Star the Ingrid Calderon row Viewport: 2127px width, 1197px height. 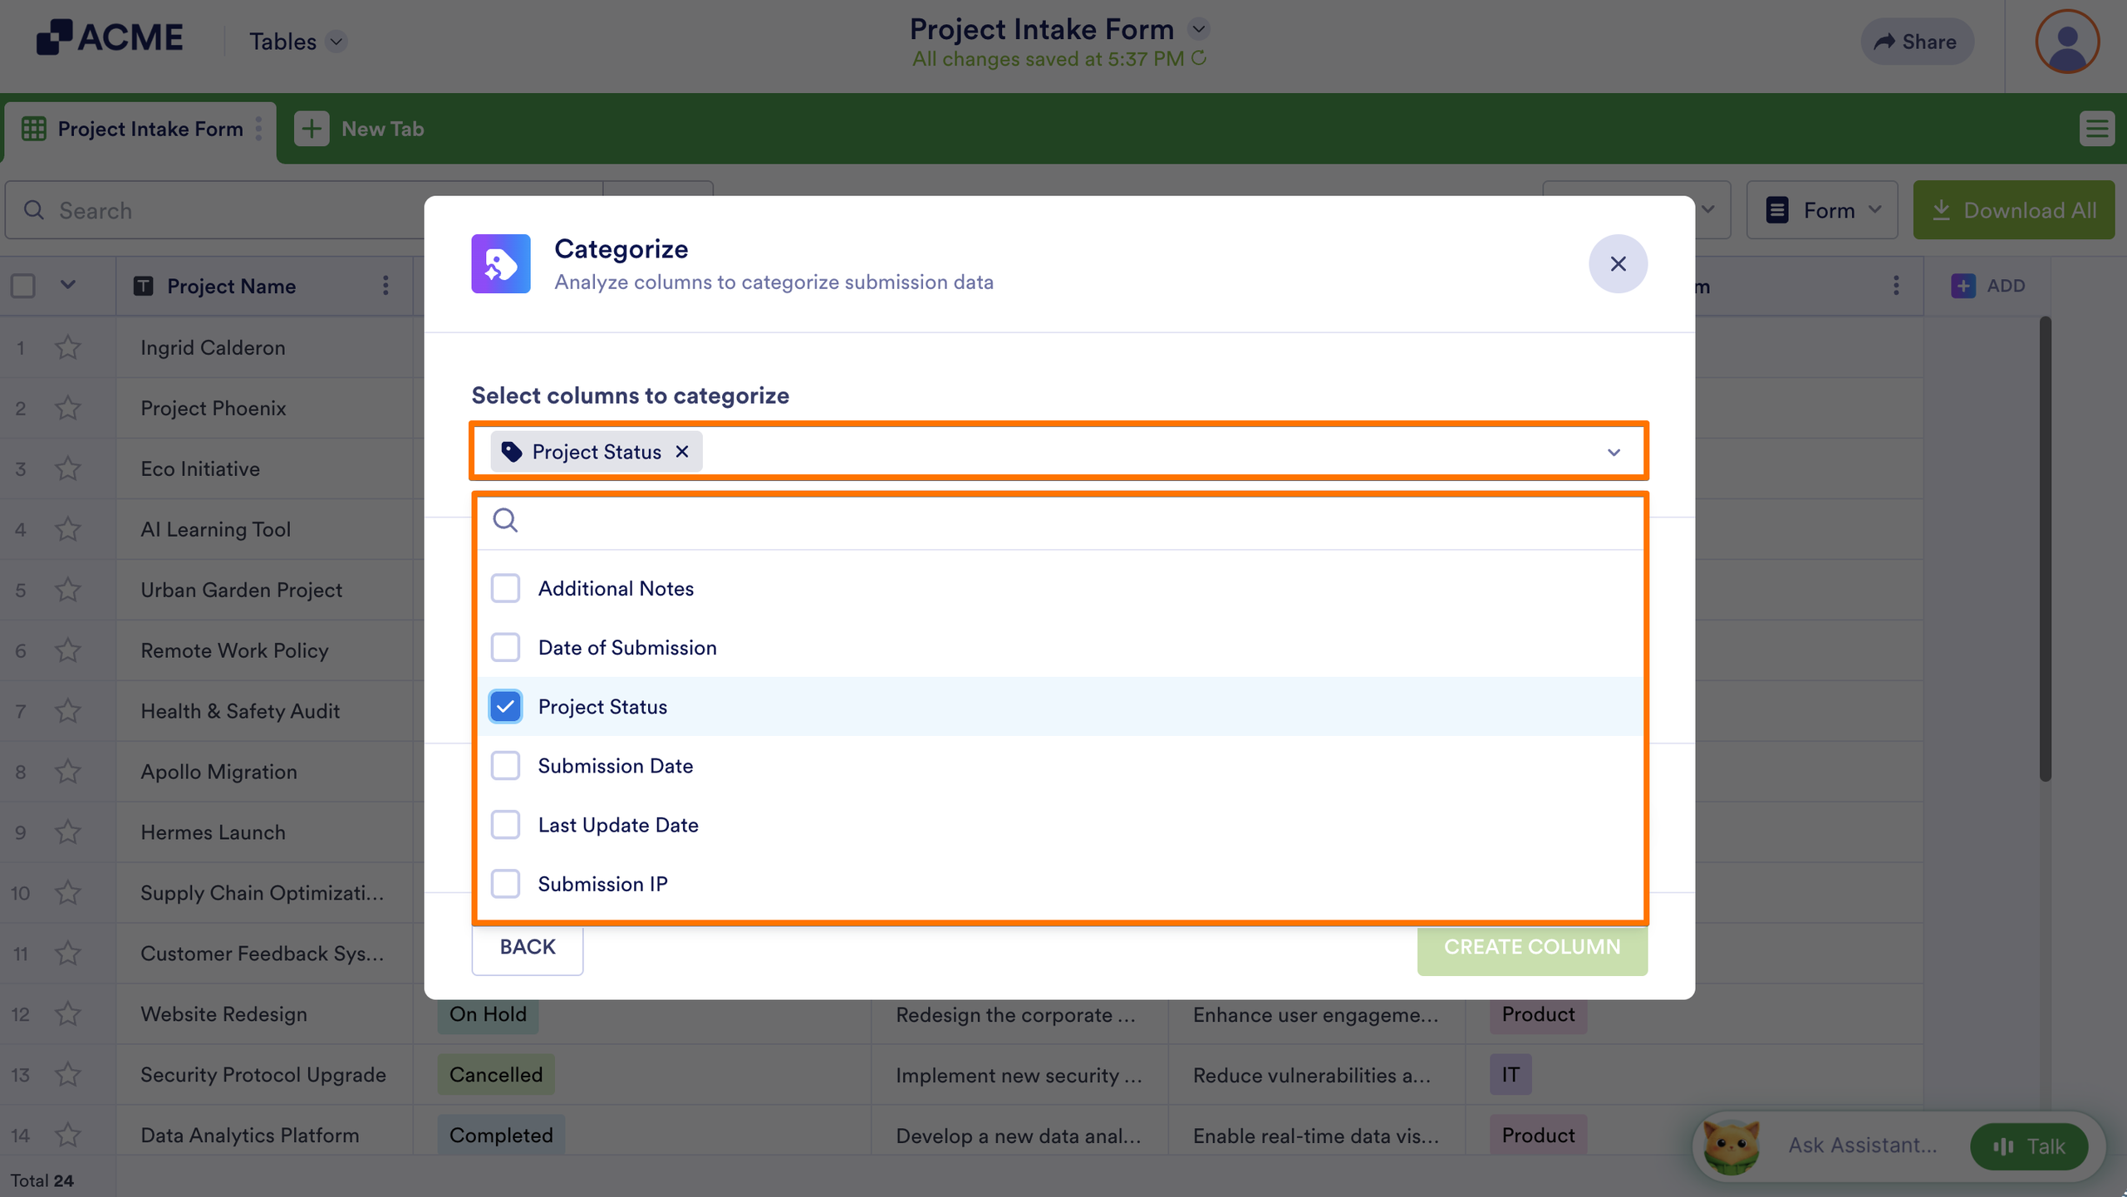coord(68,347)
